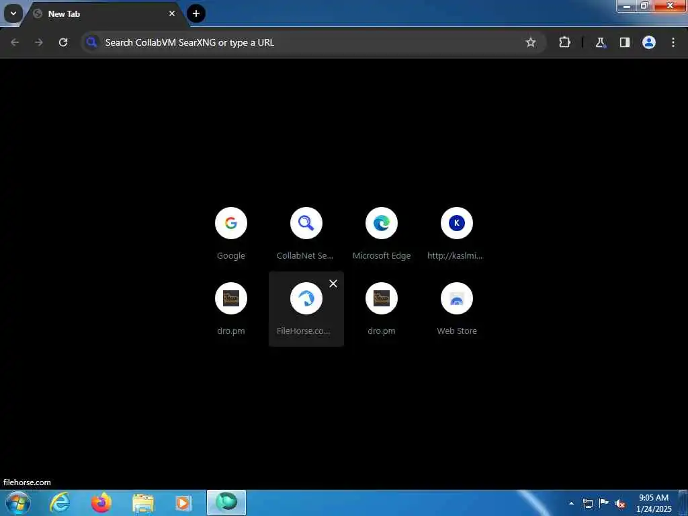Minimize the browser window

click(x=627, y=5)
